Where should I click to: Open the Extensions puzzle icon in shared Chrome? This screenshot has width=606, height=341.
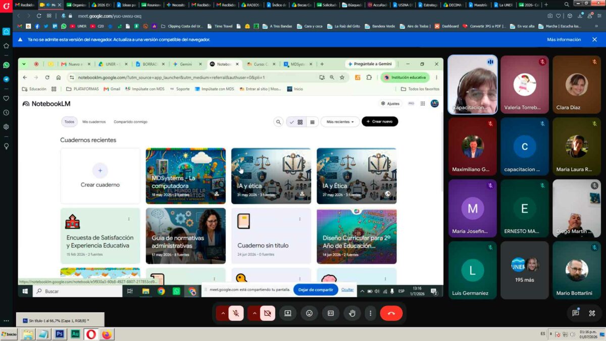pyautogui.click(x=369, y=77)
